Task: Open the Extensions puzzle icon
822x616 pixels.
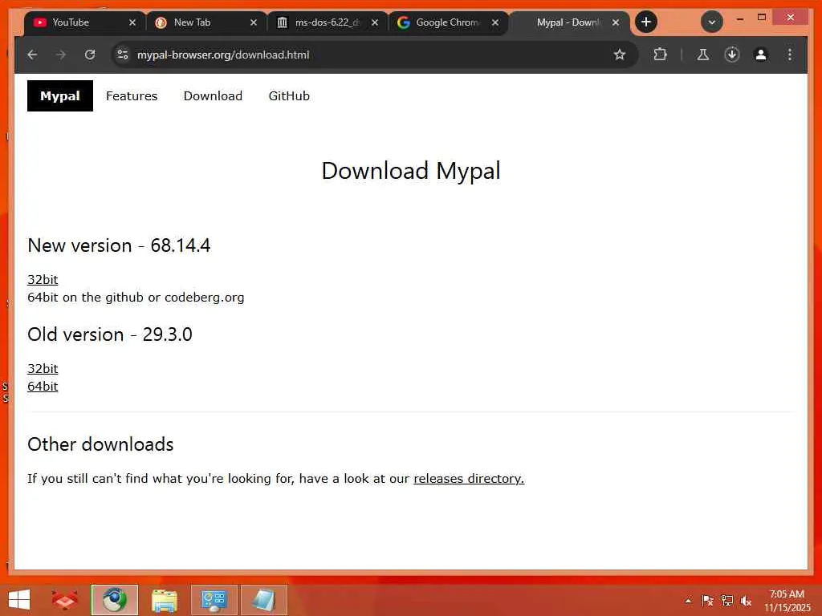Action: point(660,55)
